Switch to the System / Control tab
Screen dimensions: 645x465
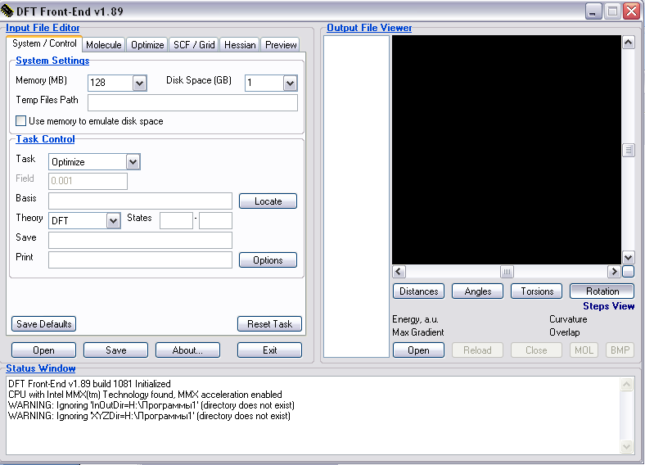44,43
